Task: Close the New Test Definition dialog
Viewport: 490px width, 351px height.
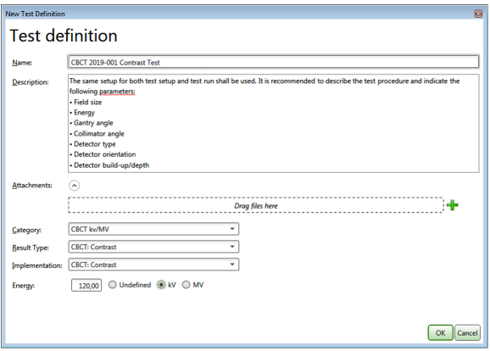Action: coord(478,14)
